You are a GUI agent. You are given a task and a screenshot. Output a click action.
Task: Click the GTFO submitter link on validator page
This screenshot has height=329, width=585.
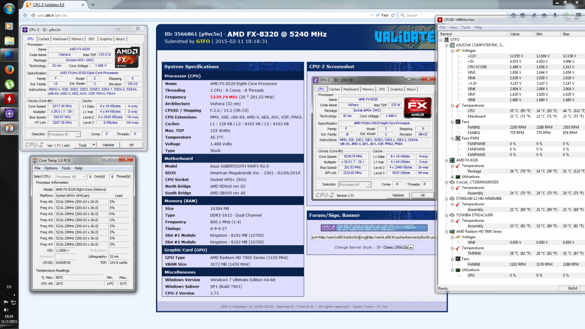[x=202, y=41]
